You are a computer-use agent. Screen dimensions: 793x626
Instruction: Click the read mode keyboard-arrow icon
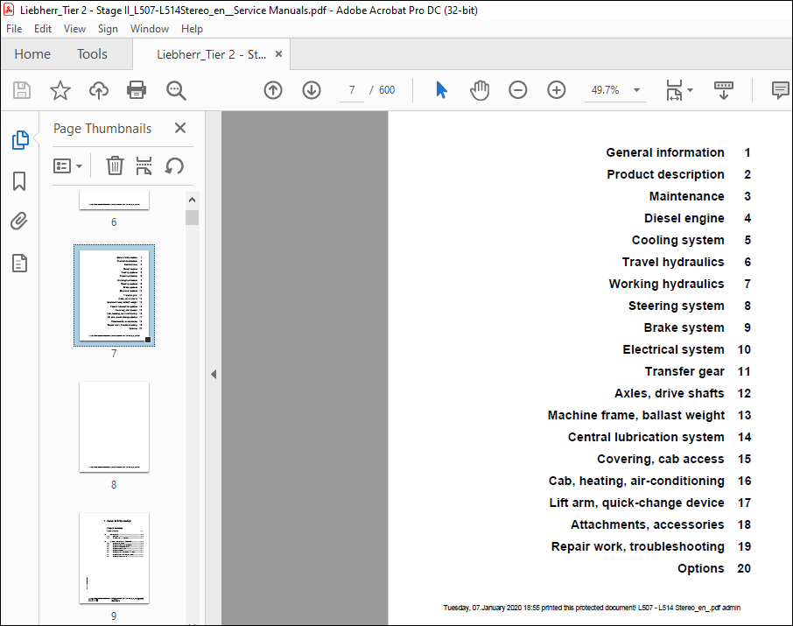click(724, 90)
